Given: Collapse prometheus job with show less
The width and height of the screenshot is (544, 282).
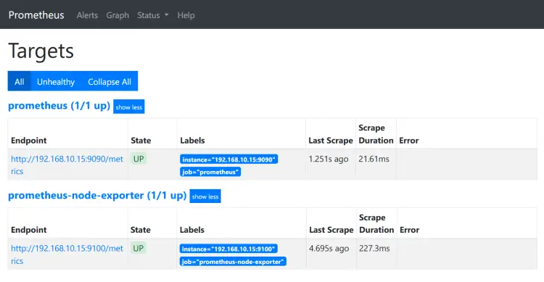Looking at the screenshot, I should pyautogui.click(x=128, y=107).
